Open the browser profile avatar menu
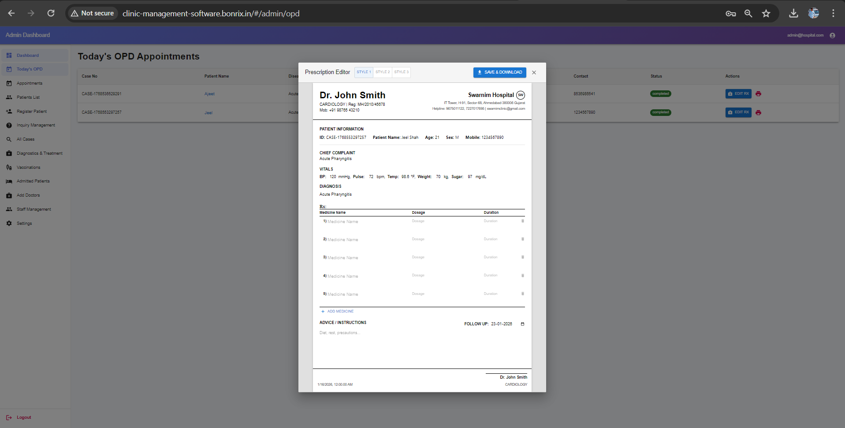This screenshot has height=428, width=845. tap(813, 13)
